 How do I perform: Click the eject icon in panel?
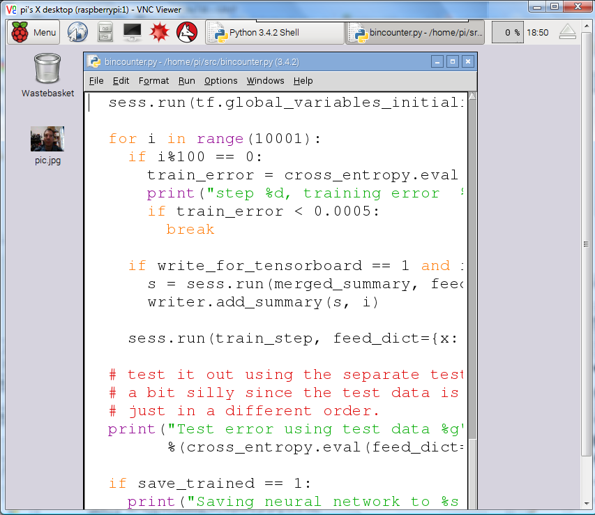pyautogui.click(x=567, y=32)
